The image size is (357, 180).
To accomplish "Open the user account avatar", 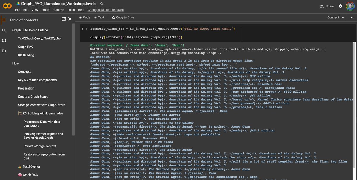I will 350,6.
